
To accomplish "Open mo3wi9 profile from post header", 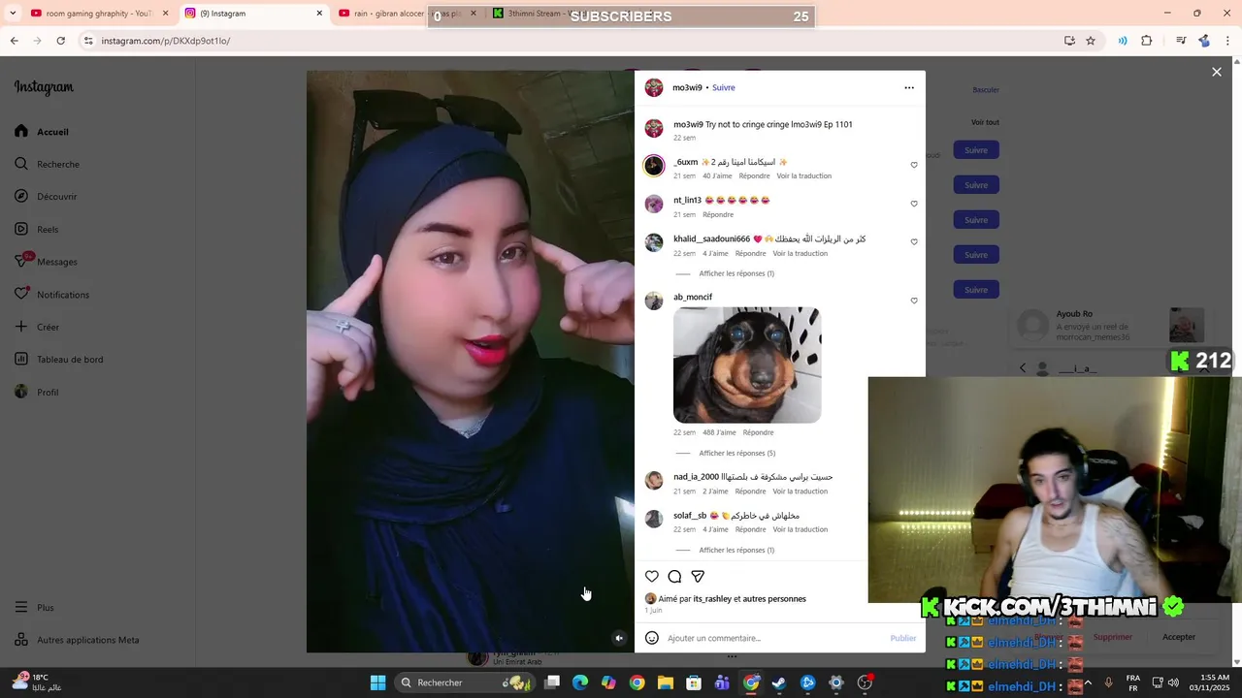I will [687, 87].
